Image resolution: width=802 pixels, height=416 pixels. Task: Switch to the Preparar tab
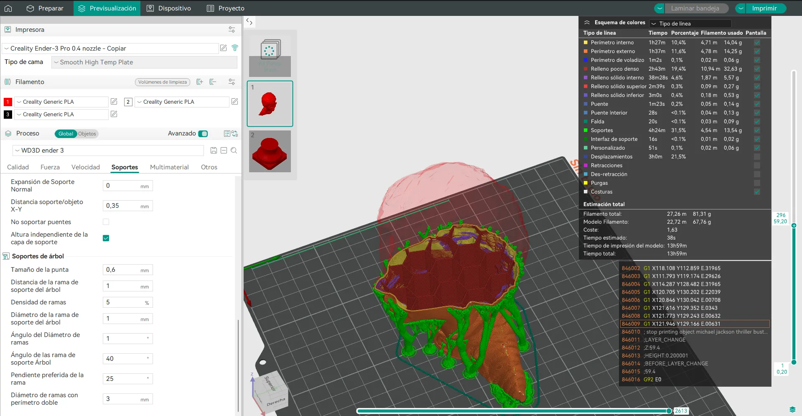tap(45, 8)
